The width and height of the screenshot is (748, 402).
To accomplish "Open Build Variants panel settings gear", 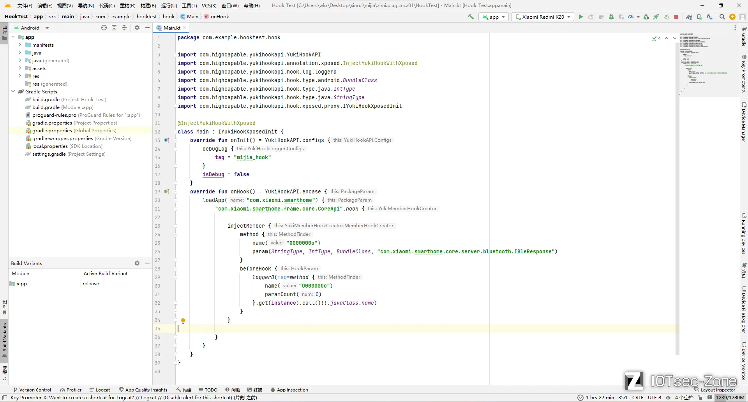I will pos(137,263).
